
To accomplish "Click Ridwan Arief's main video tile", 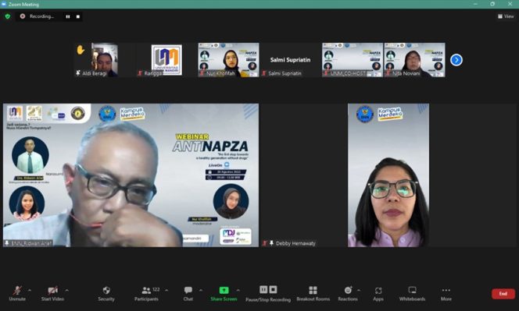I will 131,175.
